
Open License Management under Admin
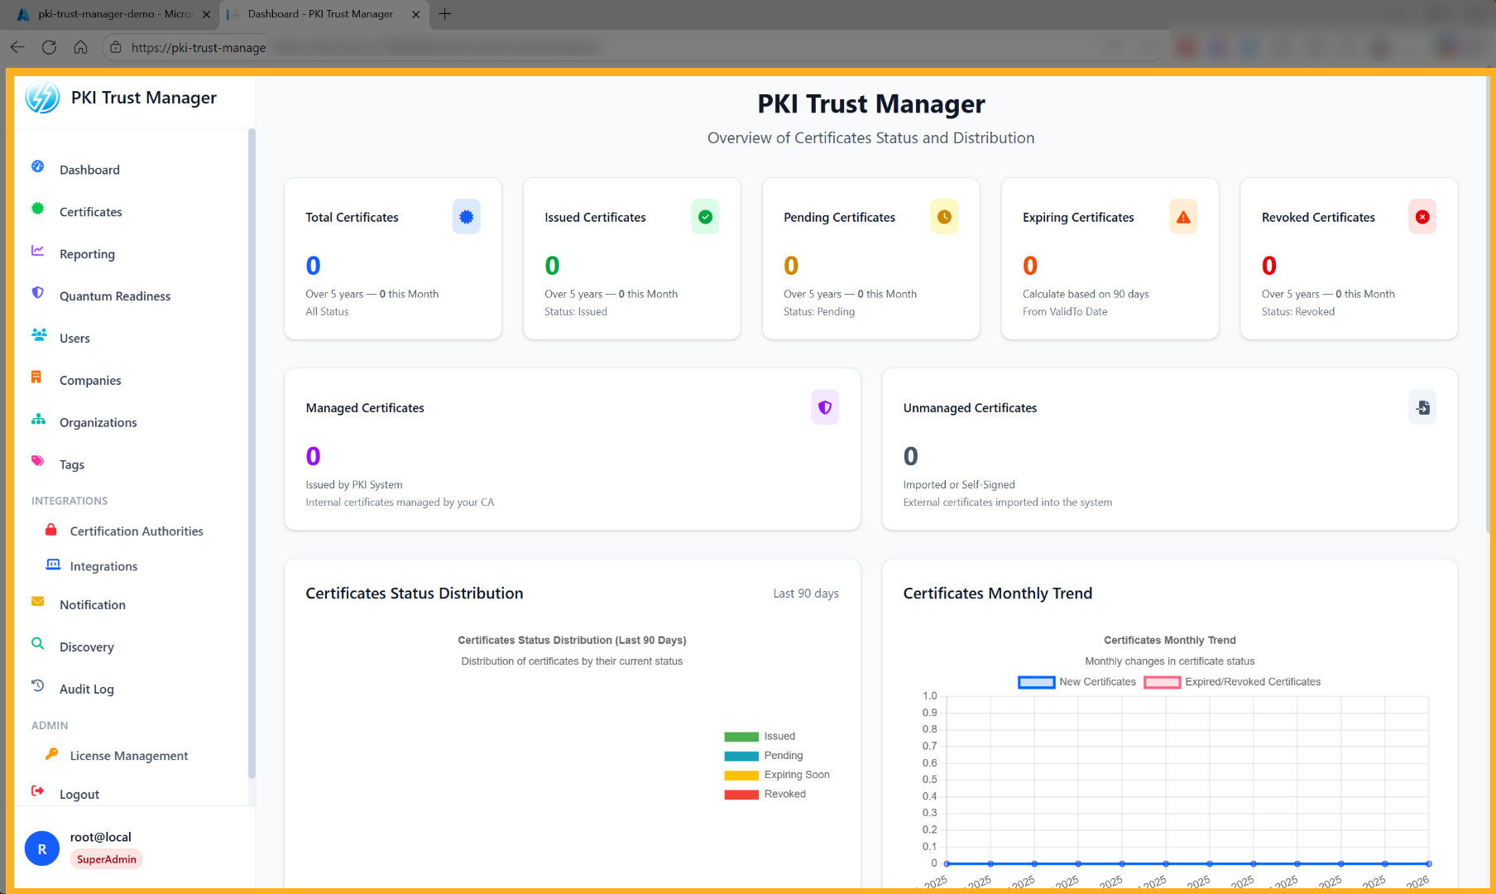coord(128,755)
